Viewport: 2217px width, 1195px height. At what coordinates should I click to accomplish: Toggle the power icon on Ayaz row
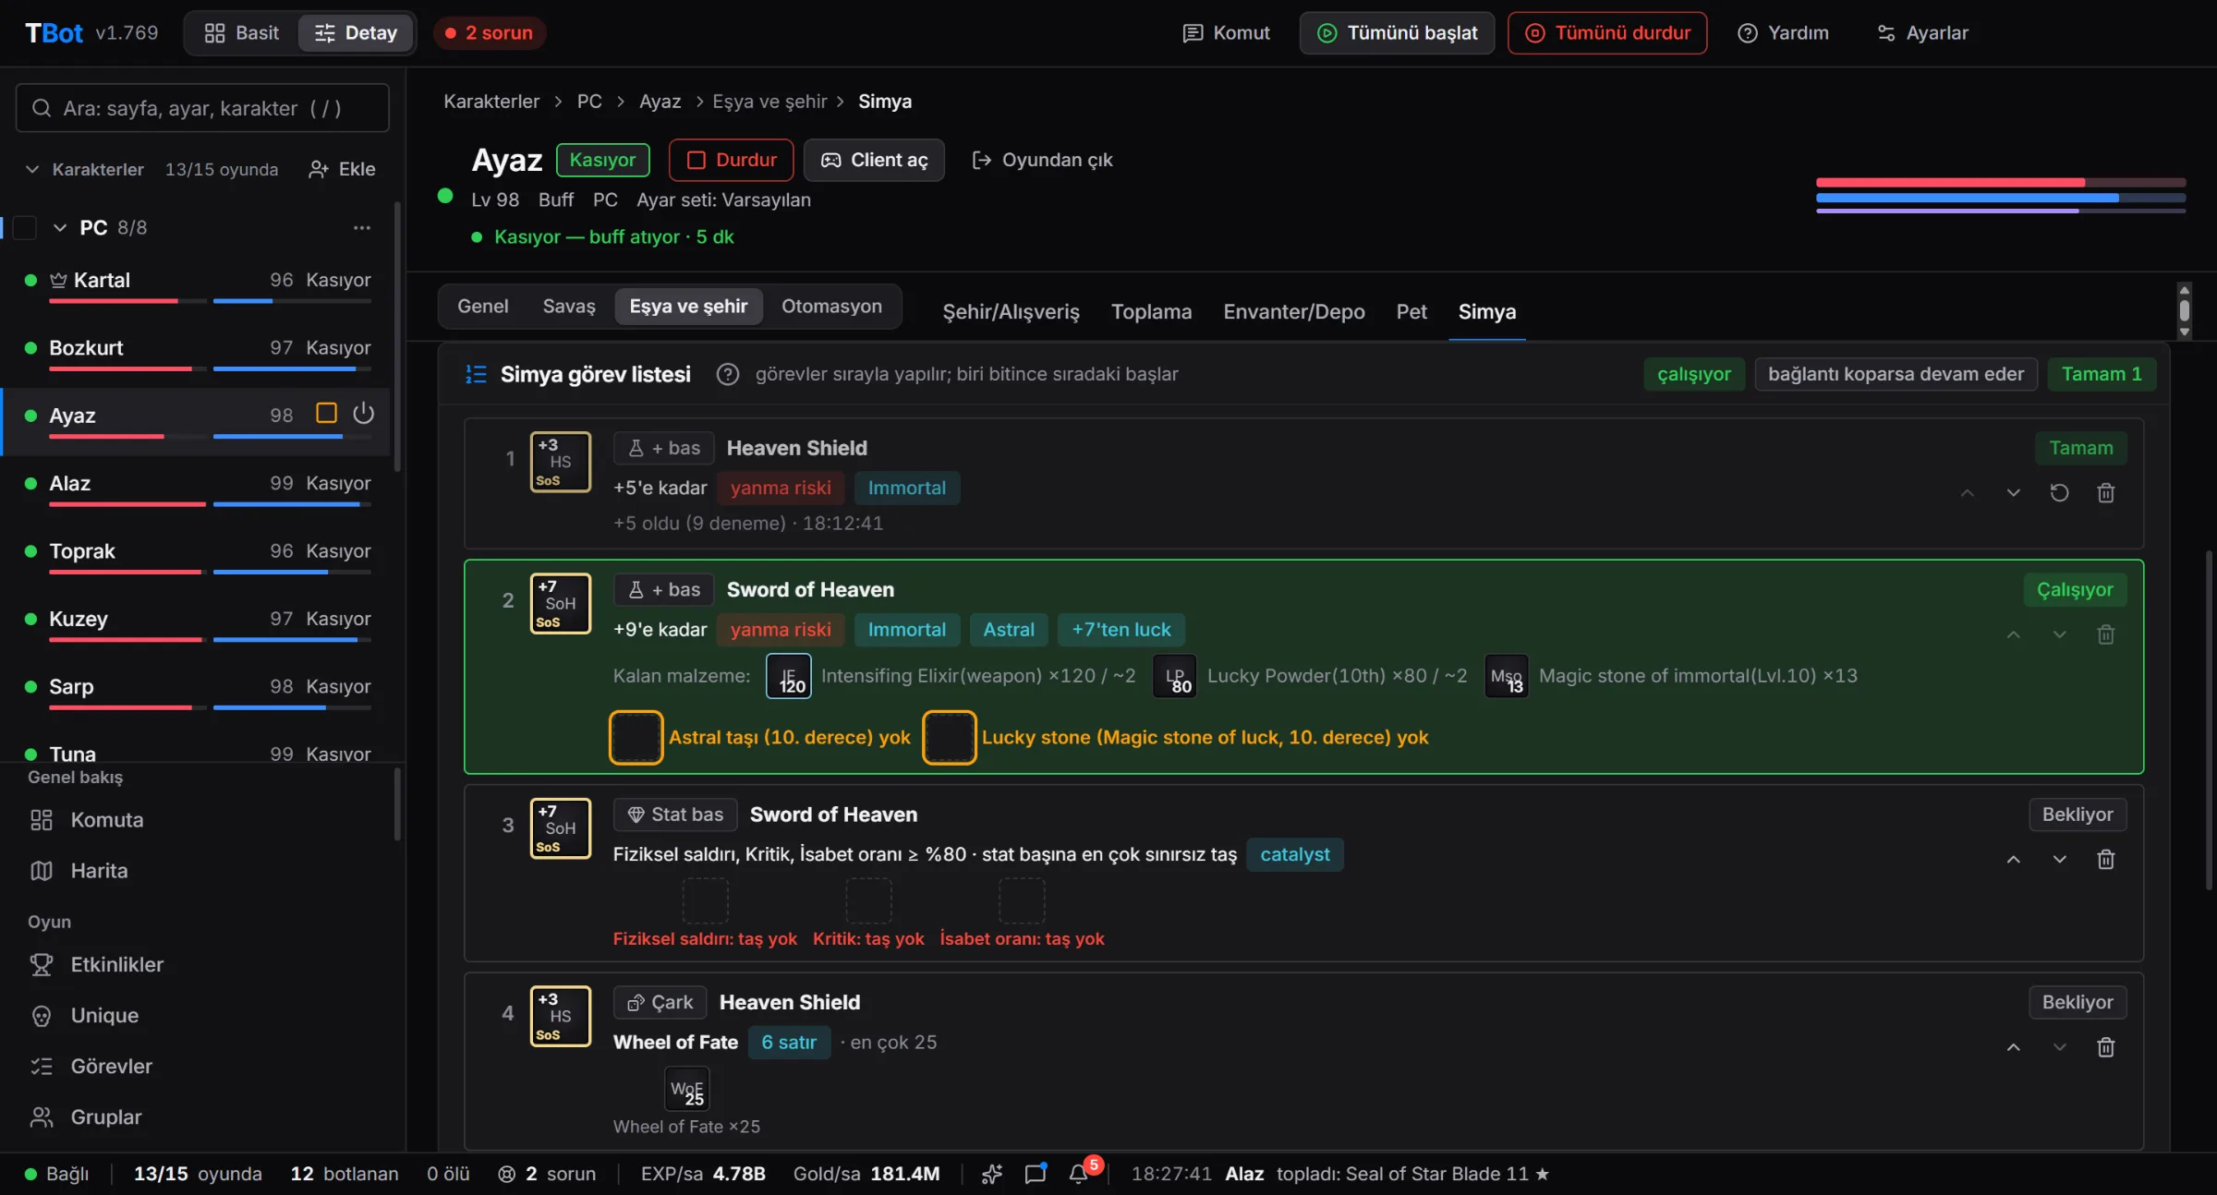(x=364, y=413)
